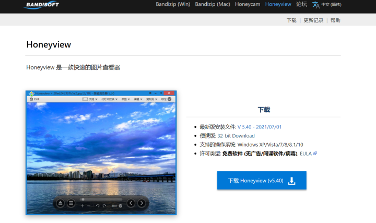
Task: Open the 中文 (简体) language selector
Action: click(331, 5)
